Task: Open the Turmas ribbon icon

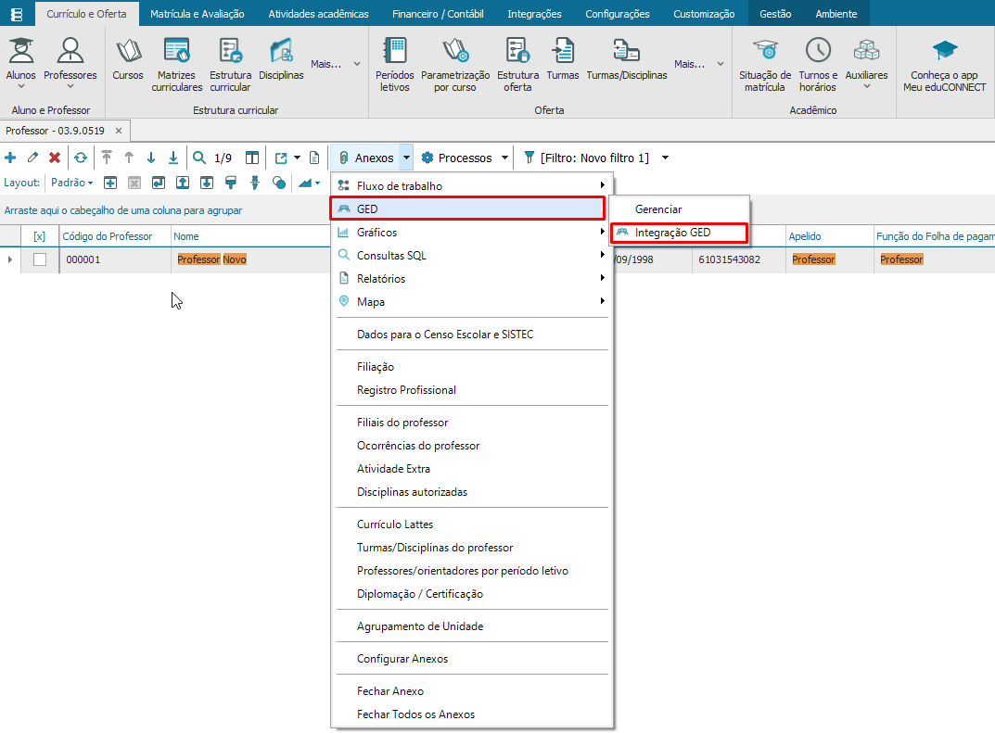Action: [563, 59]
